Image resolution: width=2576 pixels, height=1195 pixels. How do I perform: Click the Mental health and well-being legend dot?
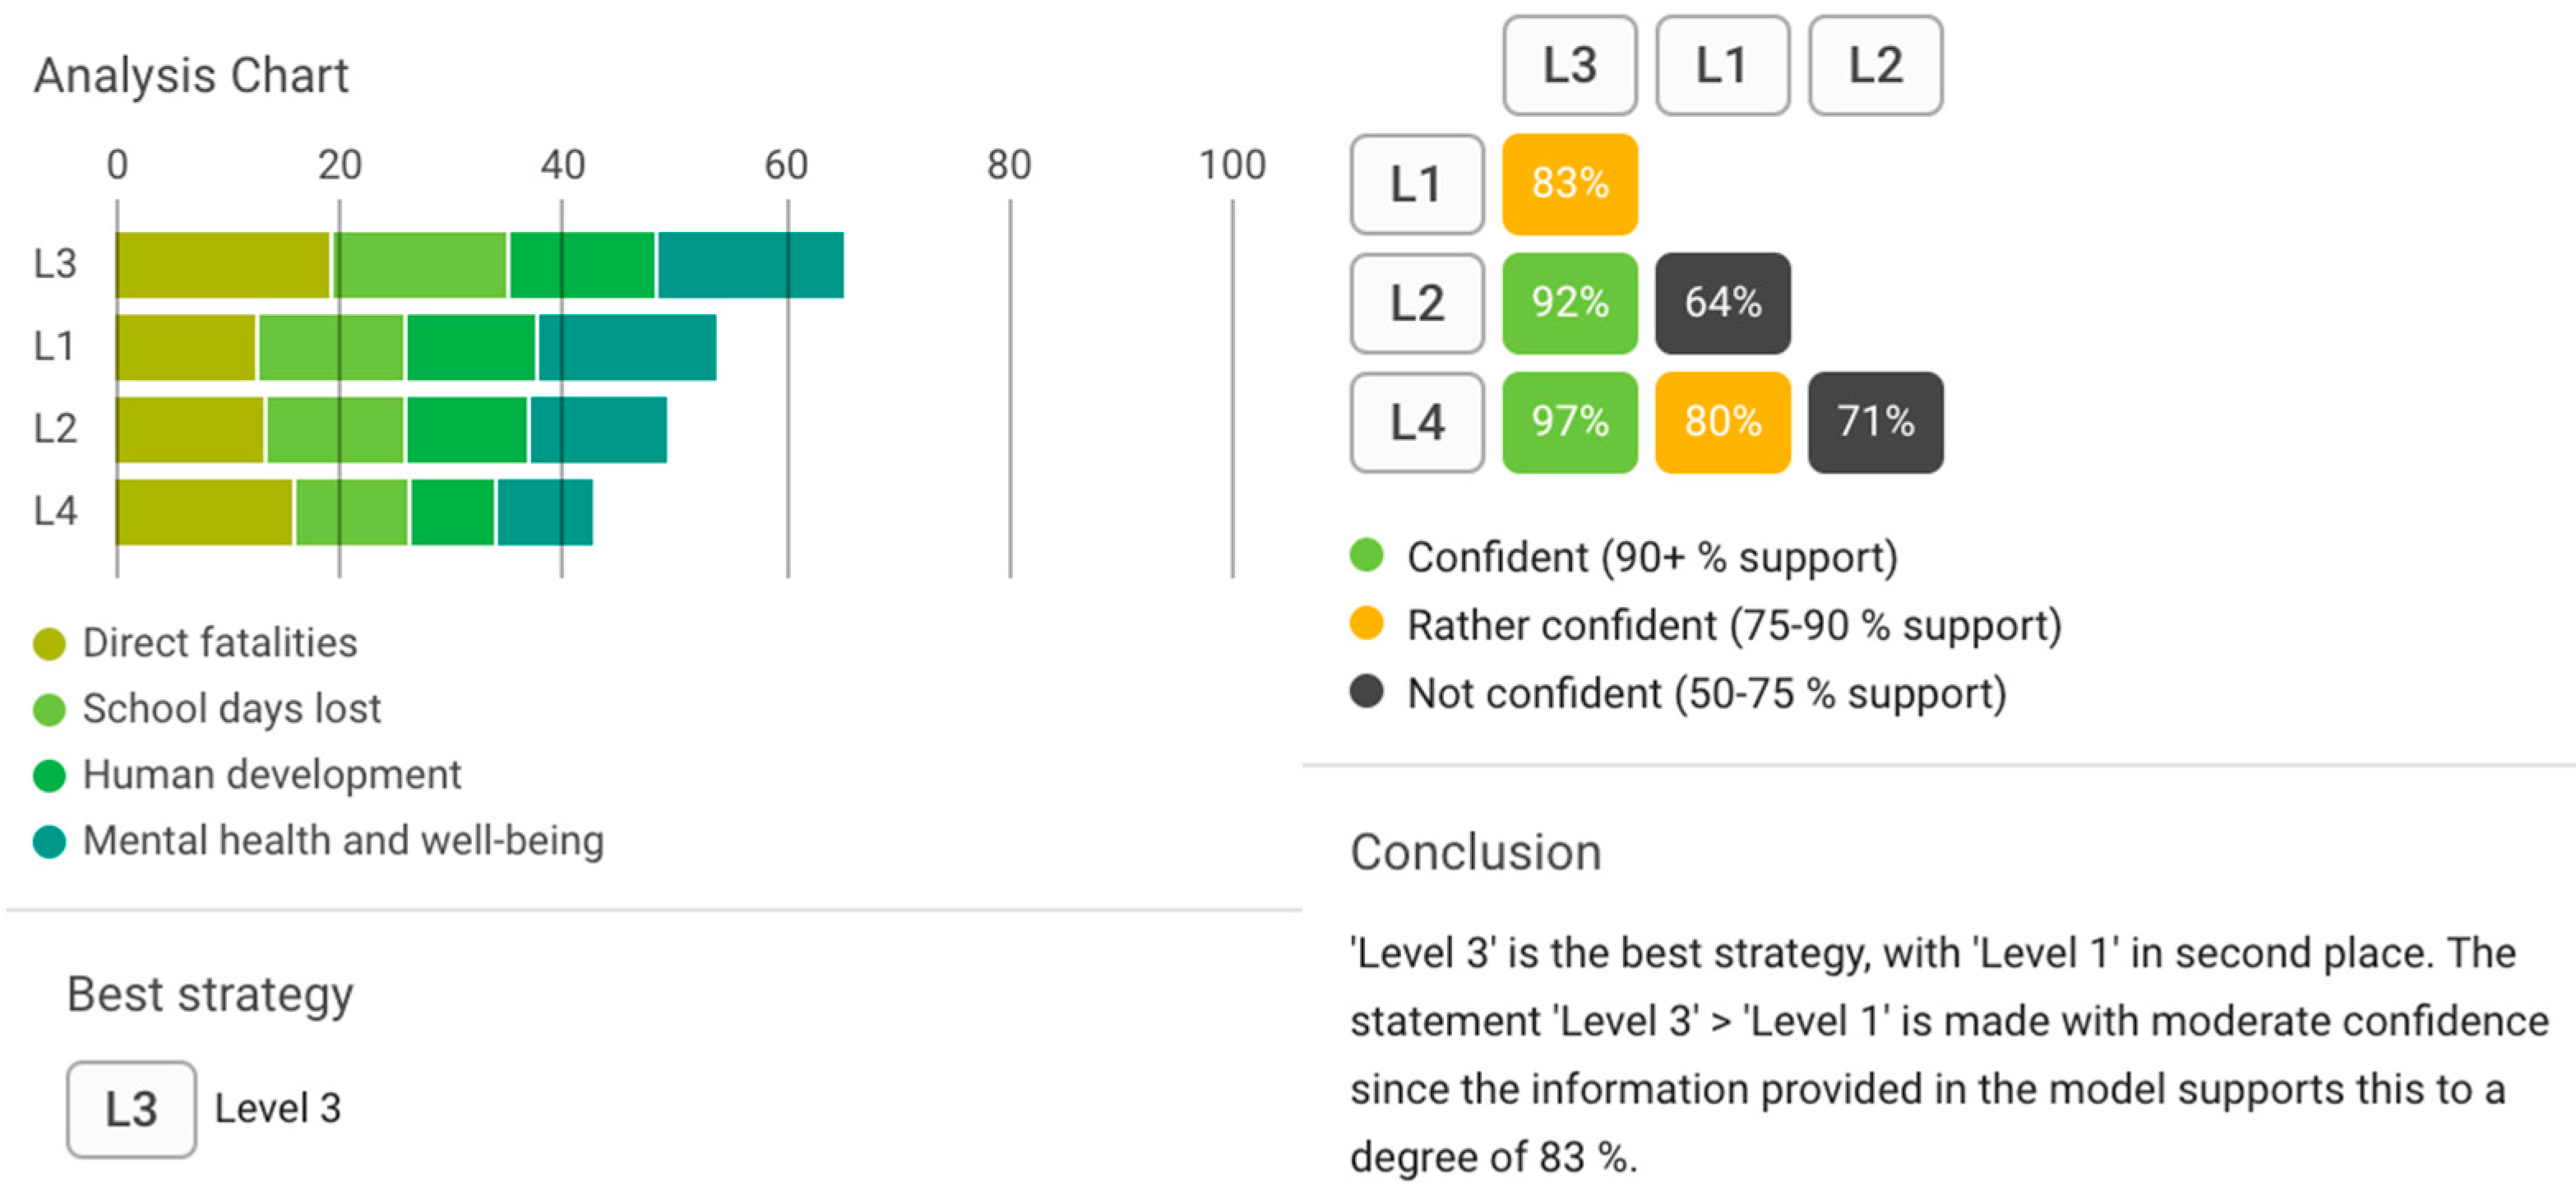point(49,842)
